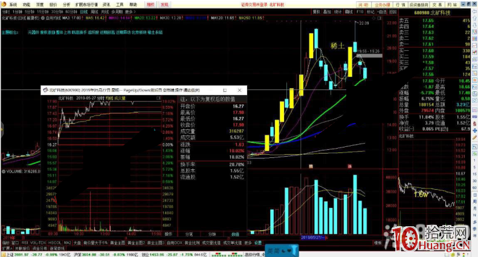Select the 周线 period
478x257 pixels.
tap(94, 11)
